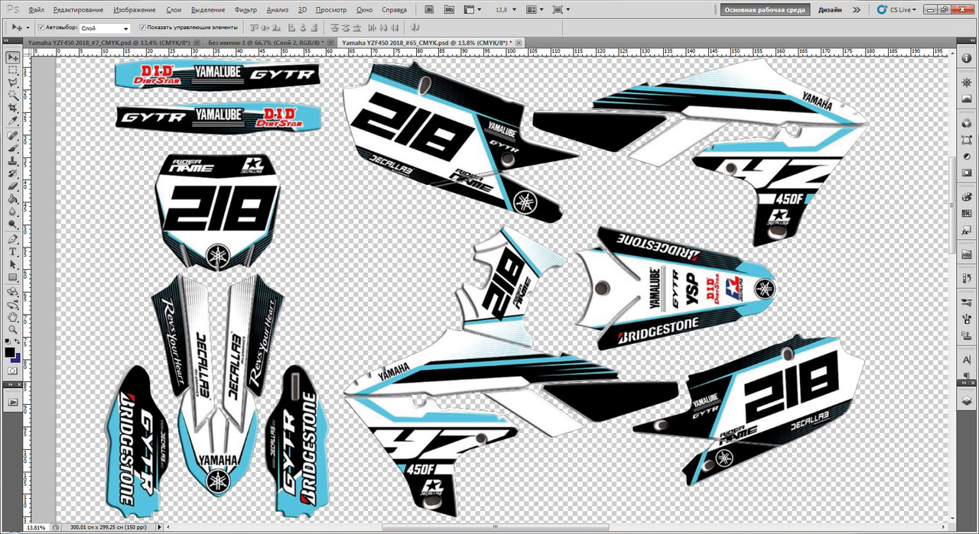The width and height of the screenshot is (979, 534).
Task: Select the History Brush tool
Action: tap(13, 174)
